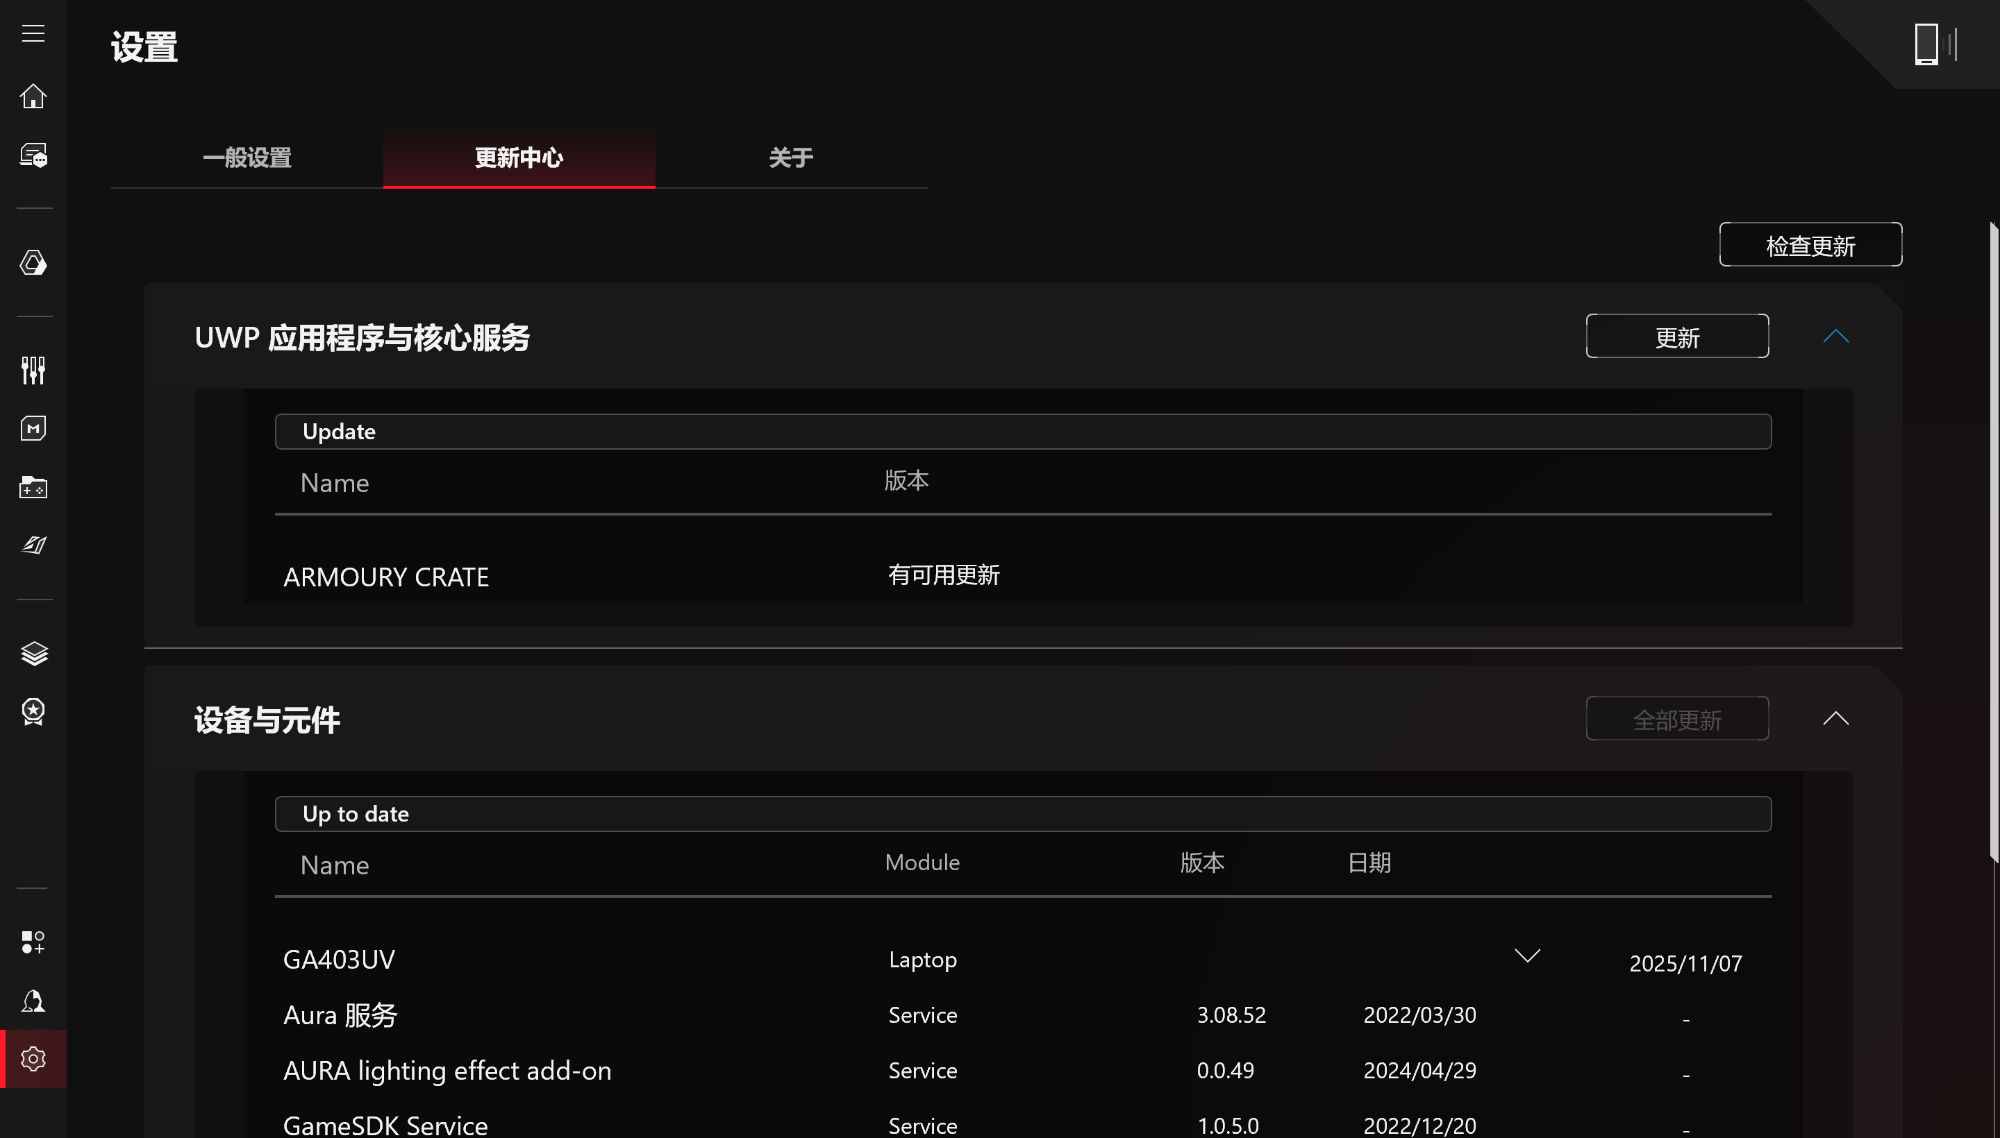Screen dimensions: 2000x1138
Task: Go to the Home icon
Action: (x=33, y=96)
